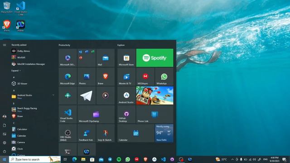Open the terminal prompt tile at bottom
Viewport: 290px width, 163px height.
point(68,150)
